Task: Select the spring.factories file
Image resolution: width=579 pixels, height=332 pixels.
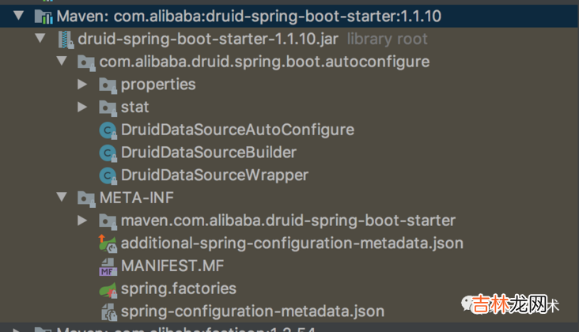Action: (178, 289)
